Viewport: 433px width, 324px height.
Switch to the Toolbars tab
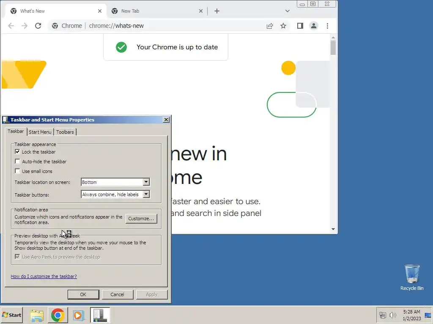(x=65, y=132)
